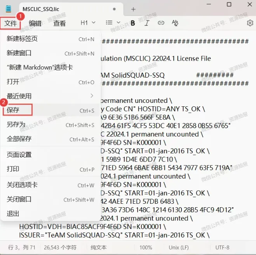
Task: Choose 退出 to exit Notepad
Action: click(50, 214)
